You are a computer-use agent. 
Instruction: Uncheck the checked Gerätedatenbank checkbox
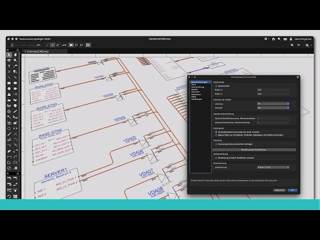[216, 132]
